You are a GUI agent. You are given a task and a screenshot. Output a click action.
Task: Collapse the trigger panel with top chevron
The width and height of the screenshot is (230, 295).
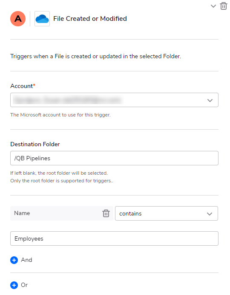pyautogui.click(x=213, y=6)
